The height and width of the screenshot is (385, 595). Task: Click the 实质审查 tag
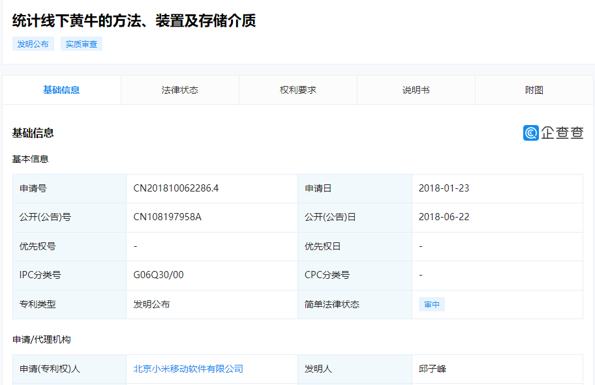(x=82, y=44)
